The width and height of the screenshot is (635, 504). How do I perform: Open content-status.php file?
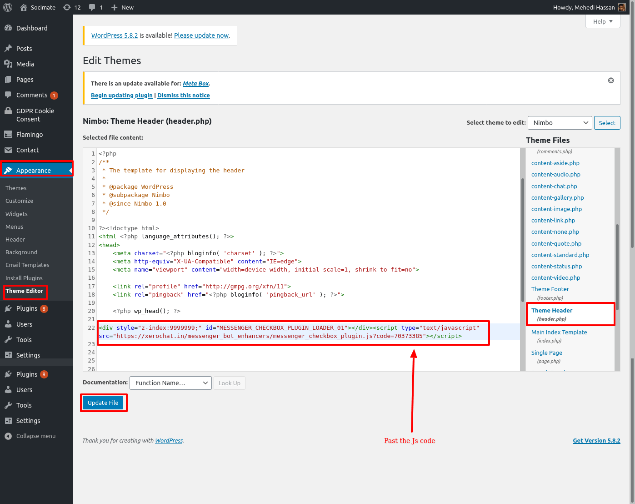click(x=557, y=266)
